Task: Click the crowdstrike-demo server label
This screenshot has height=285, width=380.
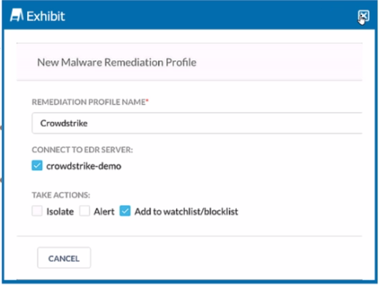Action: click(x=84, y=166)
